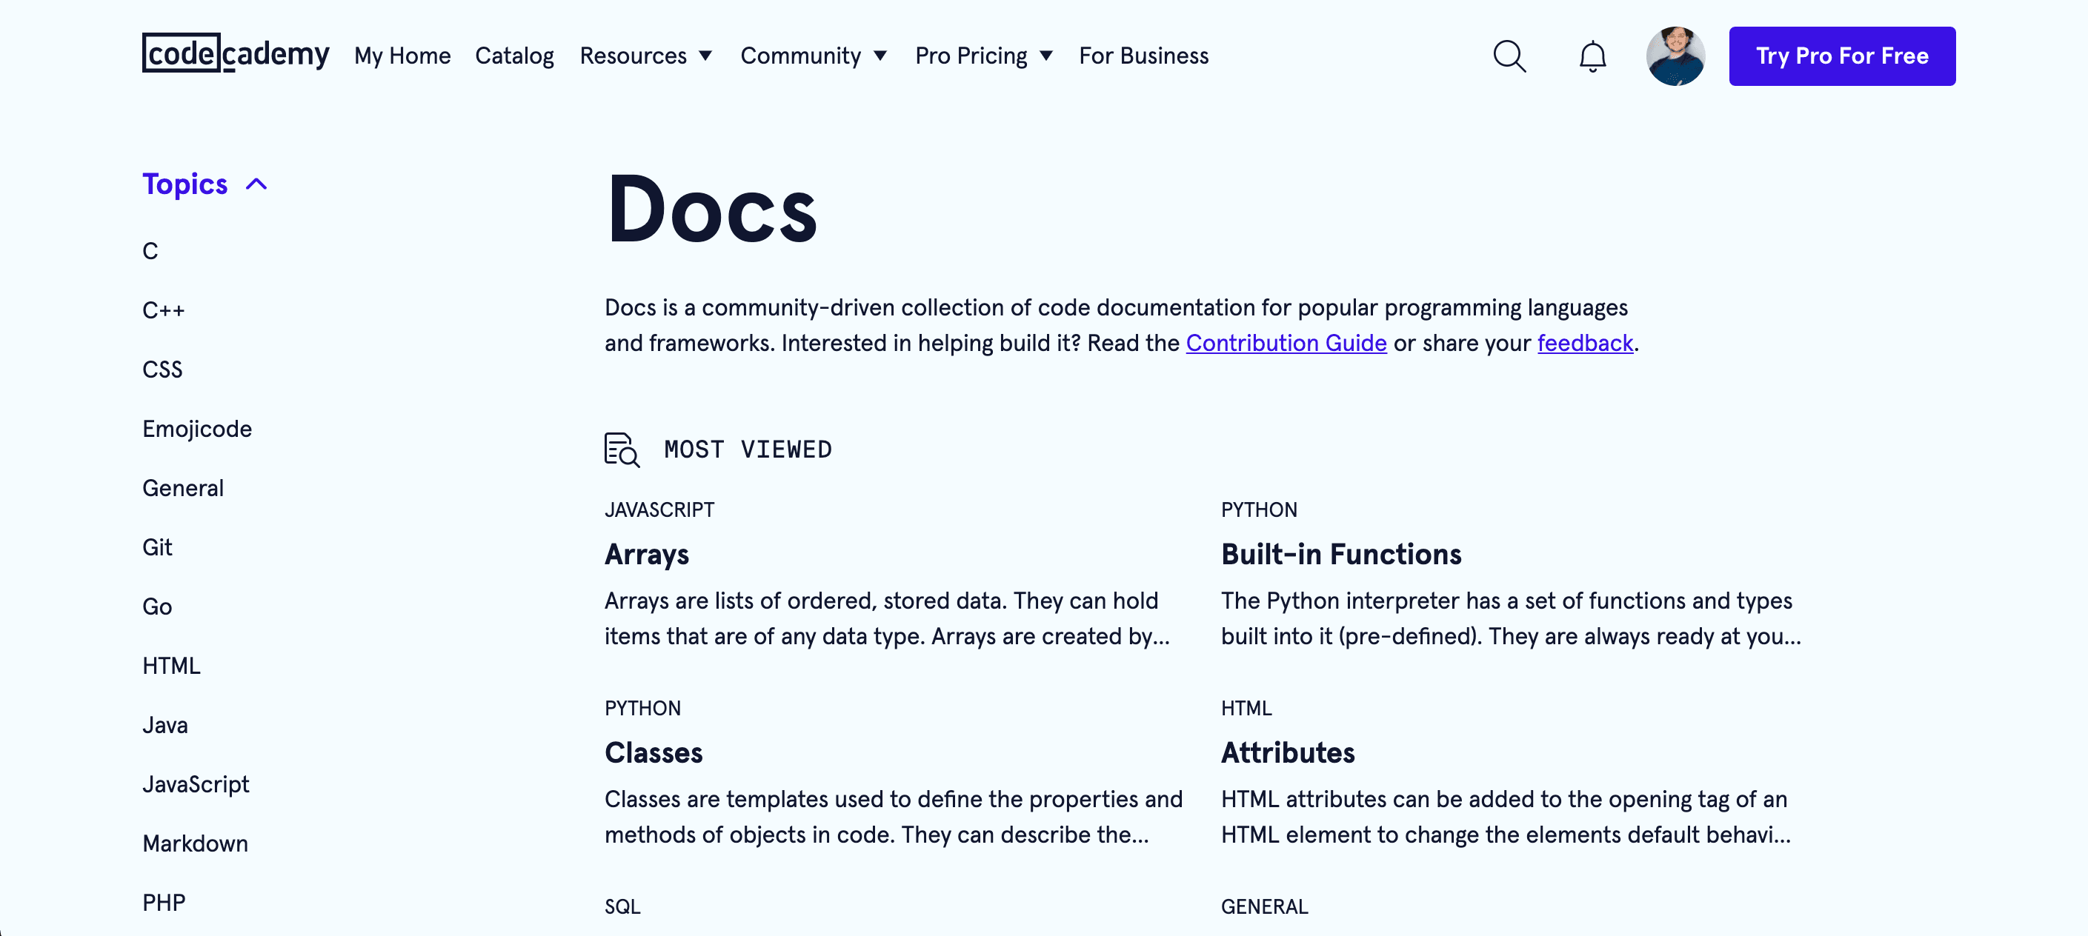The height and width of the screenshot is (936, 2088).
Task: Open the JavaScript Arrays doc
Action: click(647, 555)
